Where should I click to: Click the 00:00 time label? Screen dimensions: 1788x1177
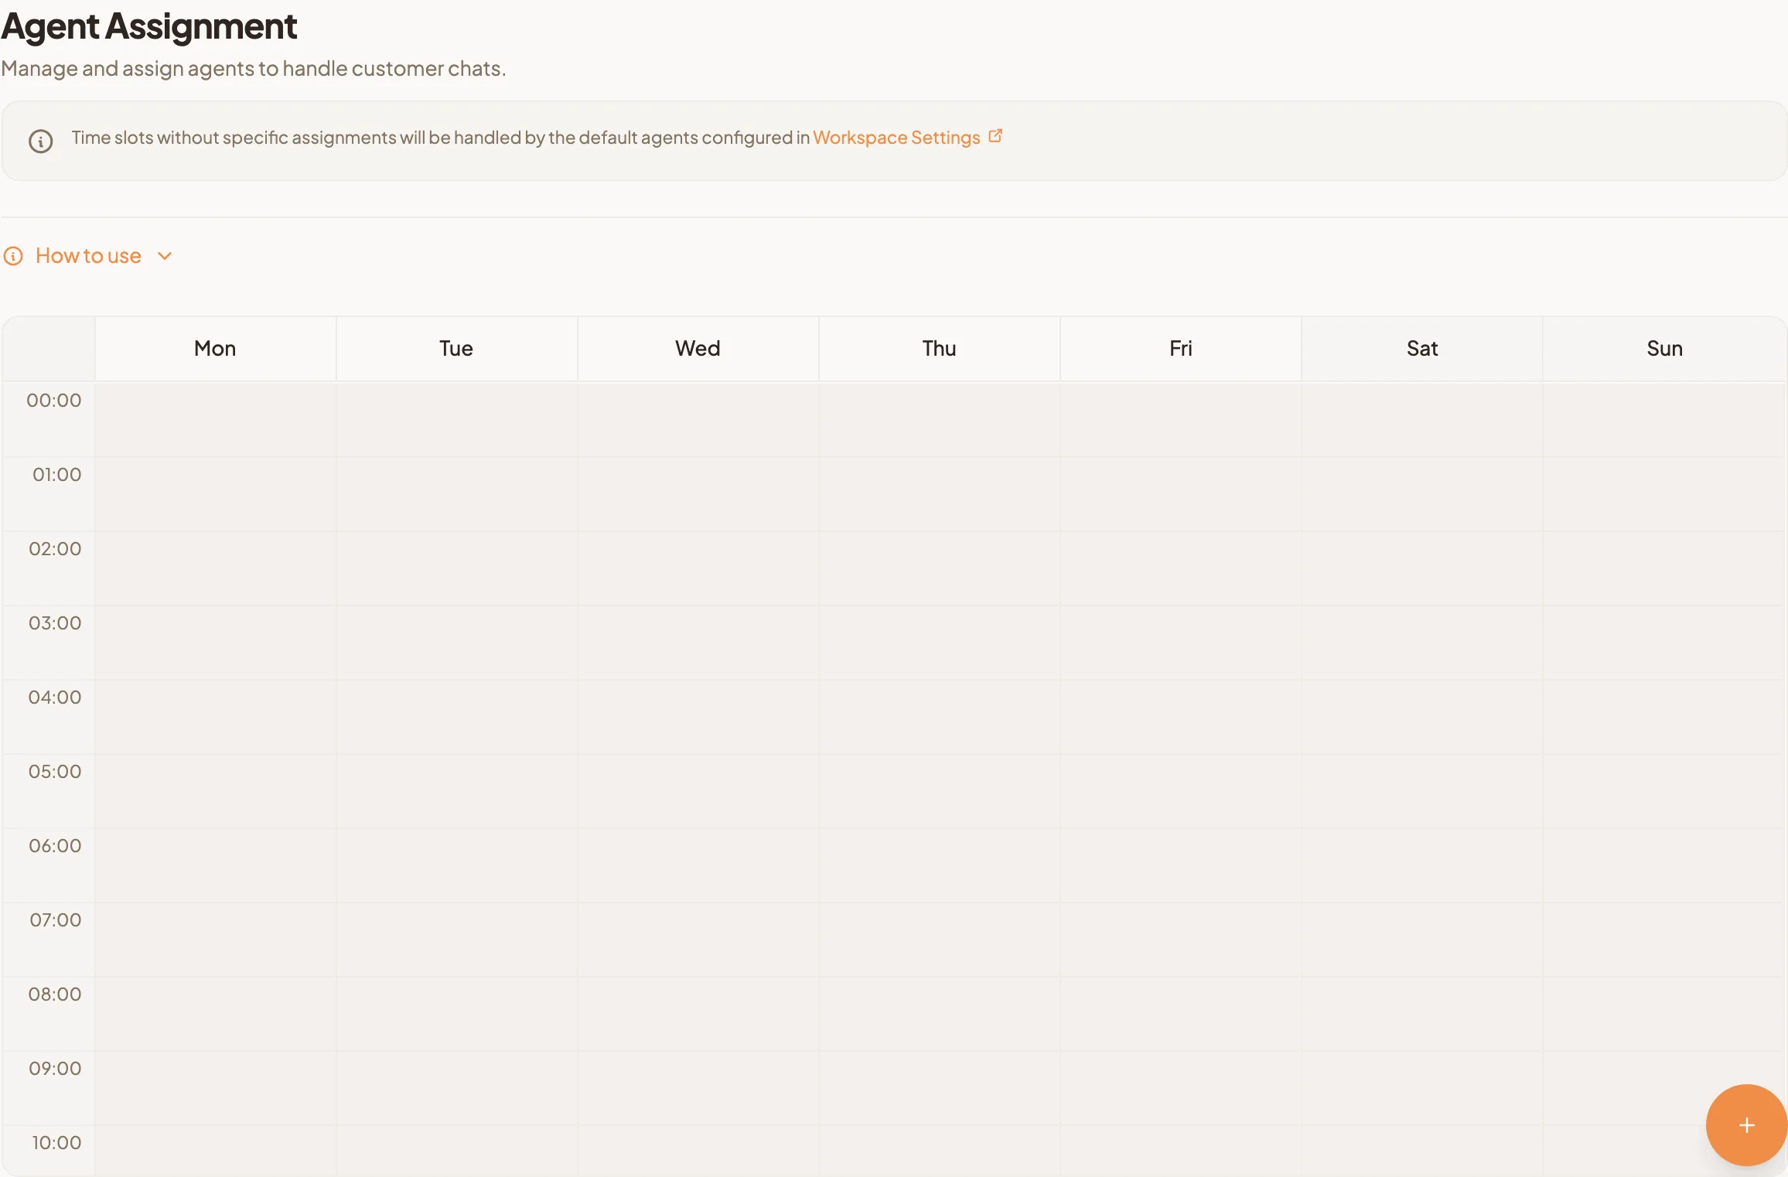54,401
